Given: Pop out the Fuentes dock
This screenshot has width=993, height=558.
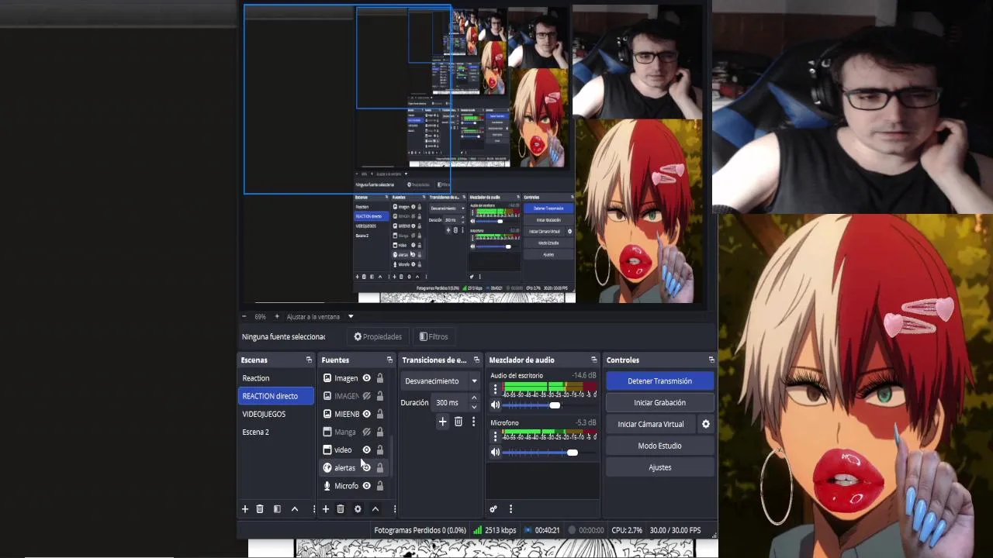Looking at the screenshot, I should [389, 360].
